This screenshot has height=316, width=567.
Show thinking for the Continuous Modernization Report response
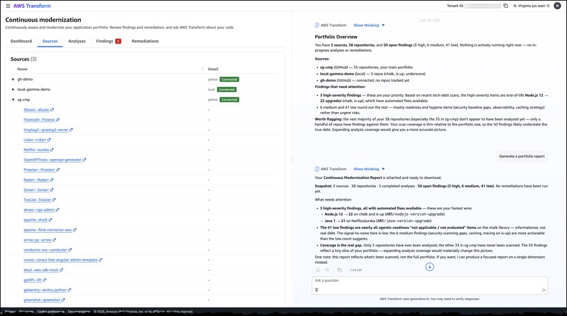click(369, 169)
